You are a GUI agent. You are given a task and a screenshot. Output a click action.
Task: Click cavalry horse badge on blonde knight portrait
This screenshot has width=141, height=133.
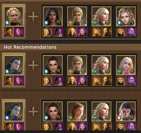click(7, 23)
